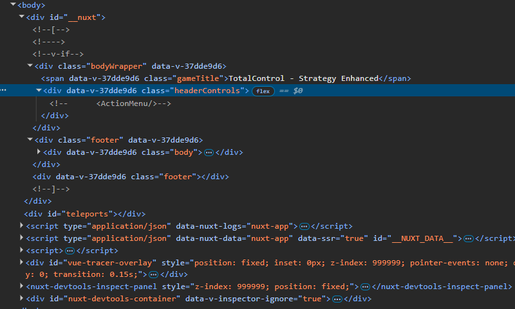
Task: Expand the div class body node
Action: [39, 152]
